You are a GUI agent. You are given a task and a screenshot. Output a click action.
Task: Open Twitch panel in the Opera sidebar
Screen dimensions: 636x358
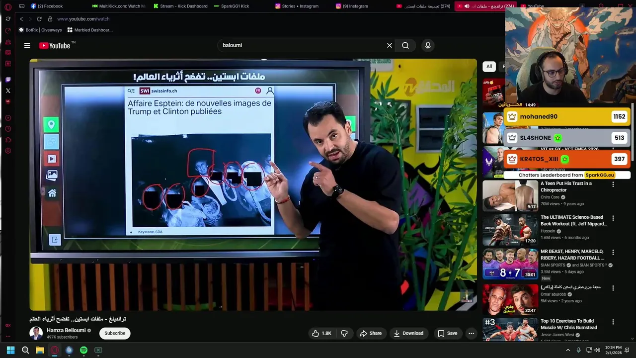tap(8, 80)
